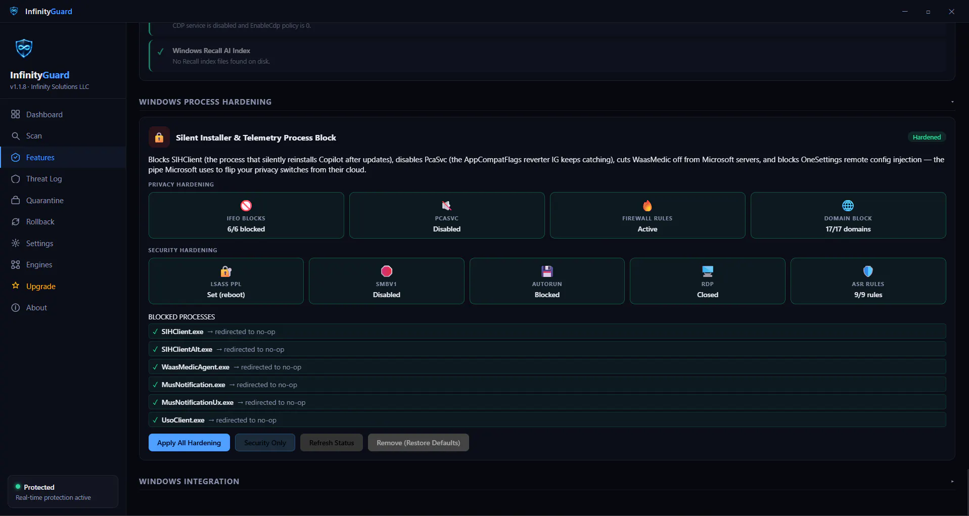This screenshot has width=969, height=516.
Task: Click the version v1.1.8 Infinity Solutions text
Action: (x=50, y=87)
